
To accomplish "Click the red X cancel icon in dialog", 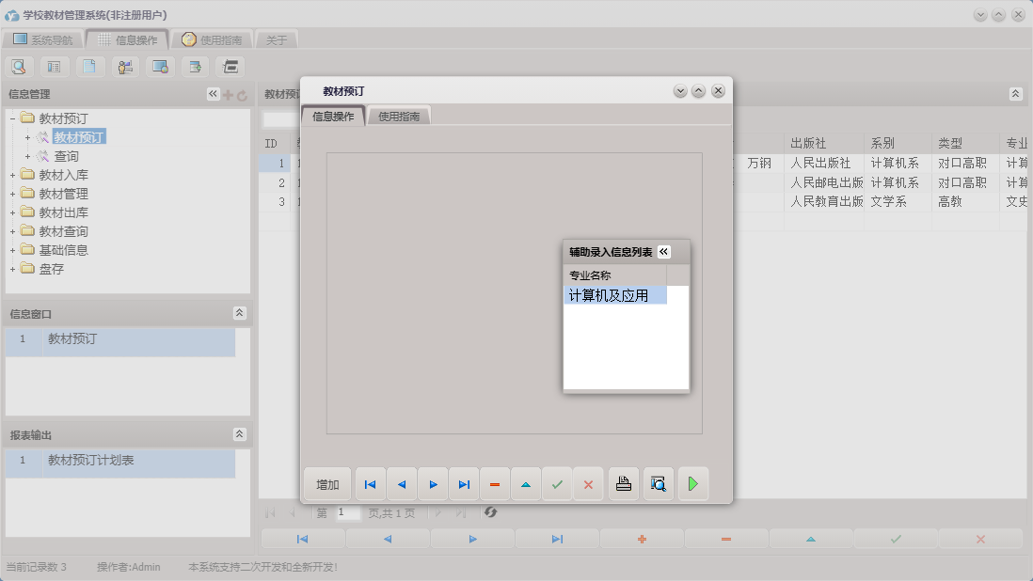I will click(x=589, y=484).
